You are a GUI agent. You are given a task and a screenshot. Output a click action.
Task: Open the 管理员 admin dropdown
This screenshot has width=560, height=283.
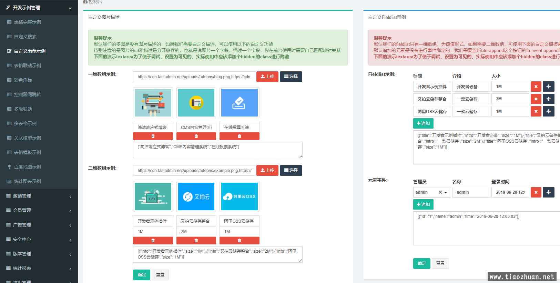(x=446, y=192)
